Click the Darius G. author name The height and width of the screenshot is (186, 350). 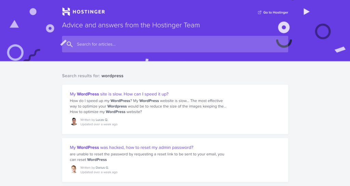[x=102, y=168]
